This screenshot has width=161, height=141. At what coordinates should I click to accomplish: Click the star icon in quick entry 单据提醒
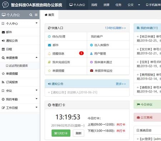coord(49,71)
